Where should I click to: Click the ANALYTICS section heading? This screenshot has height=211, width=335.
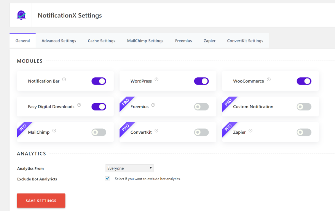[x=31, y=154]
